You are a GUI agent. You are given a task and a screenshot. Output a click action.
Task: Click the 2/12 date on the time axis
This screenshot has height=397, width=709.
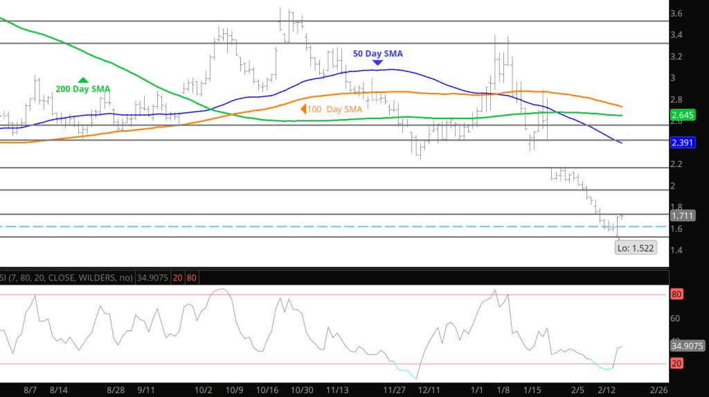[x=607, y=390]
